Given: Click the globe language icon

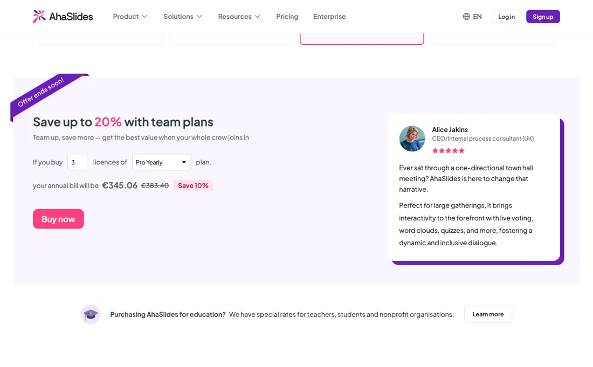Looking at the screenshot, I should click(466, 16).
